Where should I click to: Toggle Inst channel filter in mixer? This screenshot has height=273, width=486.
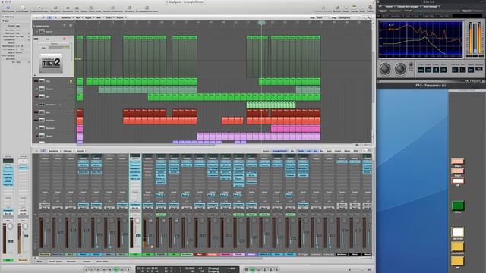click(309, 151)
